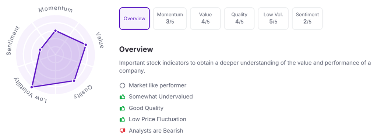Click the circle icon beside Market like performer

click(122, 85)
